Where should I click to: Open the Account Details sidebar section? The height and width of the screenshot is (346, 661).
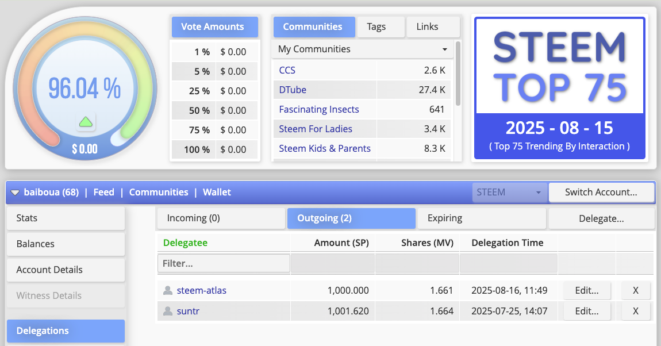[x=66, y=270]
